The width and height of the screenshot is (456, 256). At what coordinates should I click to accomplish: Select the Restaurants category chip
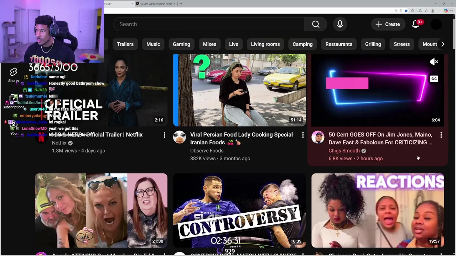click(x=339, y=44)
